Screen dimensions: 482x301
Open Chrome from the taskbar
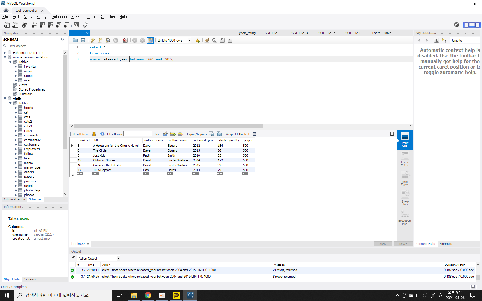(148, 295)
